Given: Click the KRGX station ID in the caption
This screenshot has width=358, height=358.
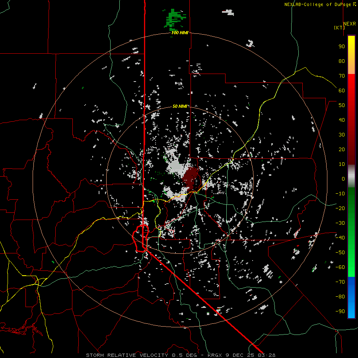Looking at the screenshot, I should click(x=215, y=355).
